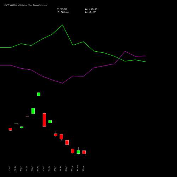Click the red candle above 31 Jul
177x177 pixels.
67,142
